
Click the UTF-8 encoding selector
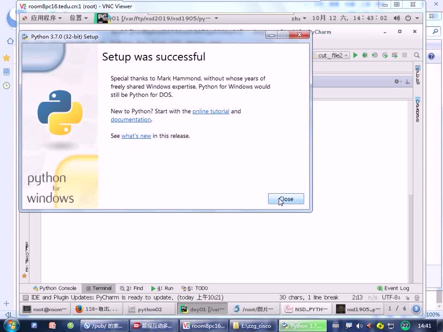[x=391, y=297]
